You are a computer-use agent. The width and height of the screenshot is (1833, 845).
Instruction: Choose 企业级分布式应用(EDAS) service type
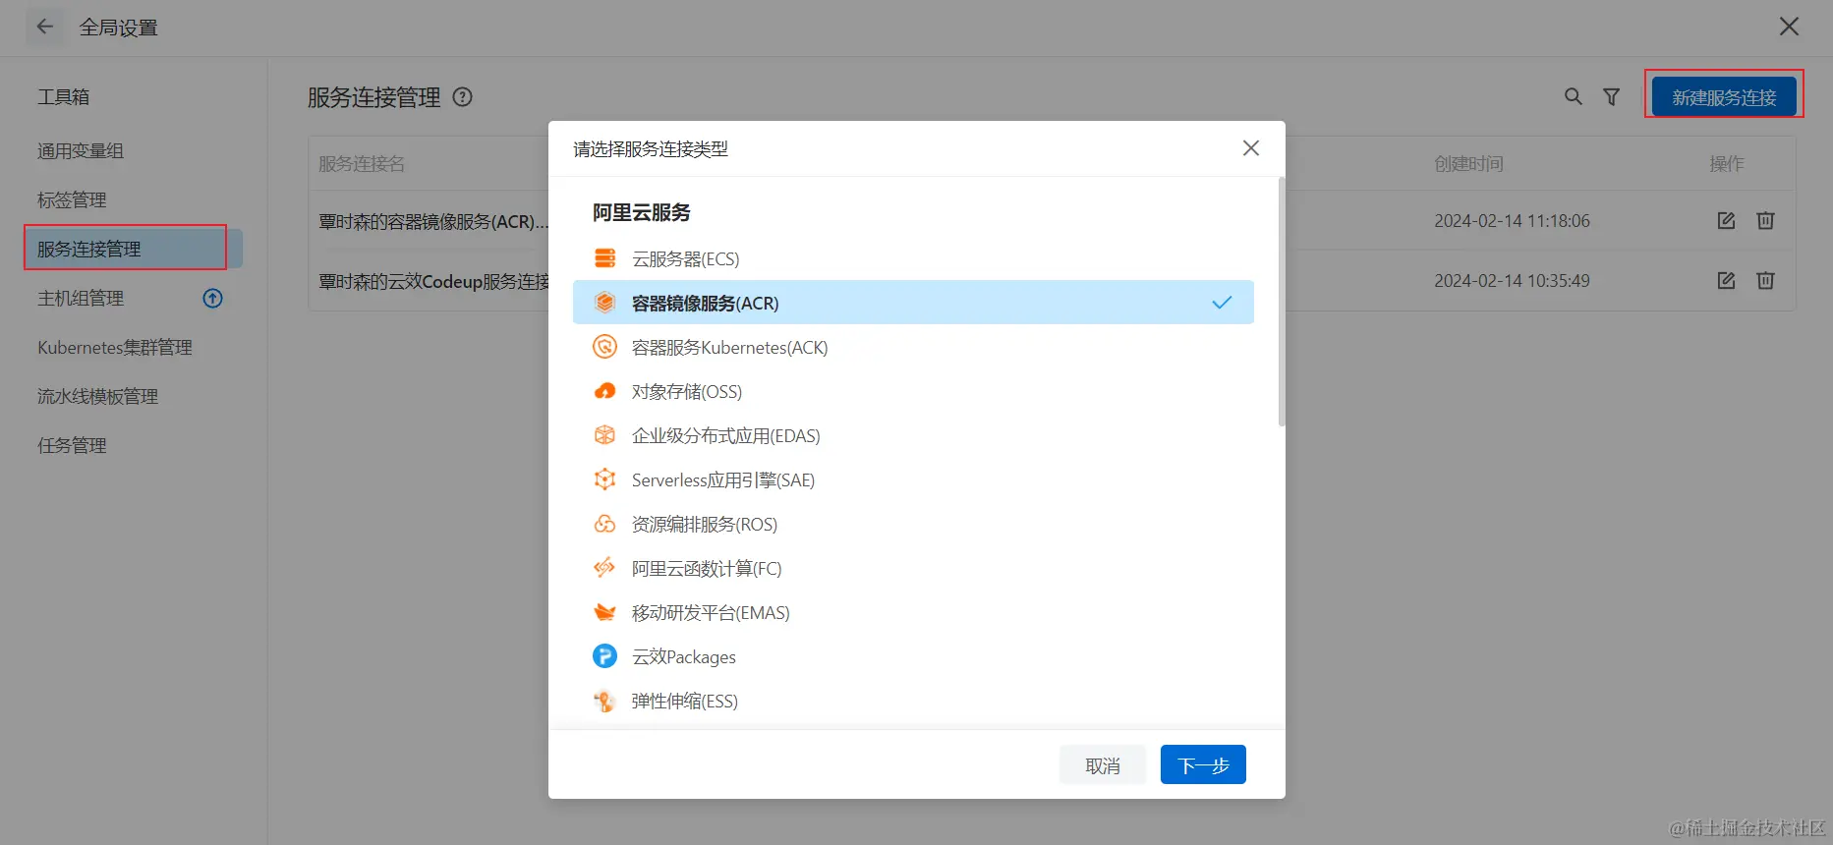(x=913, y=435)
